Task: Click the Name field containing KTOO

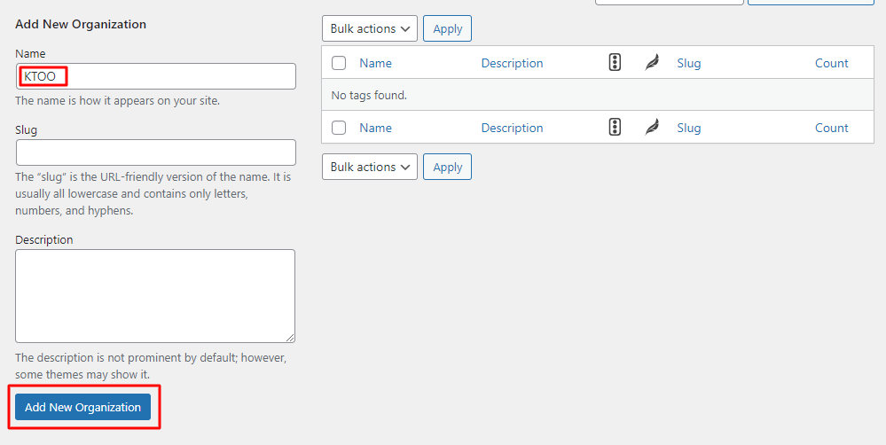Action: 156,76
